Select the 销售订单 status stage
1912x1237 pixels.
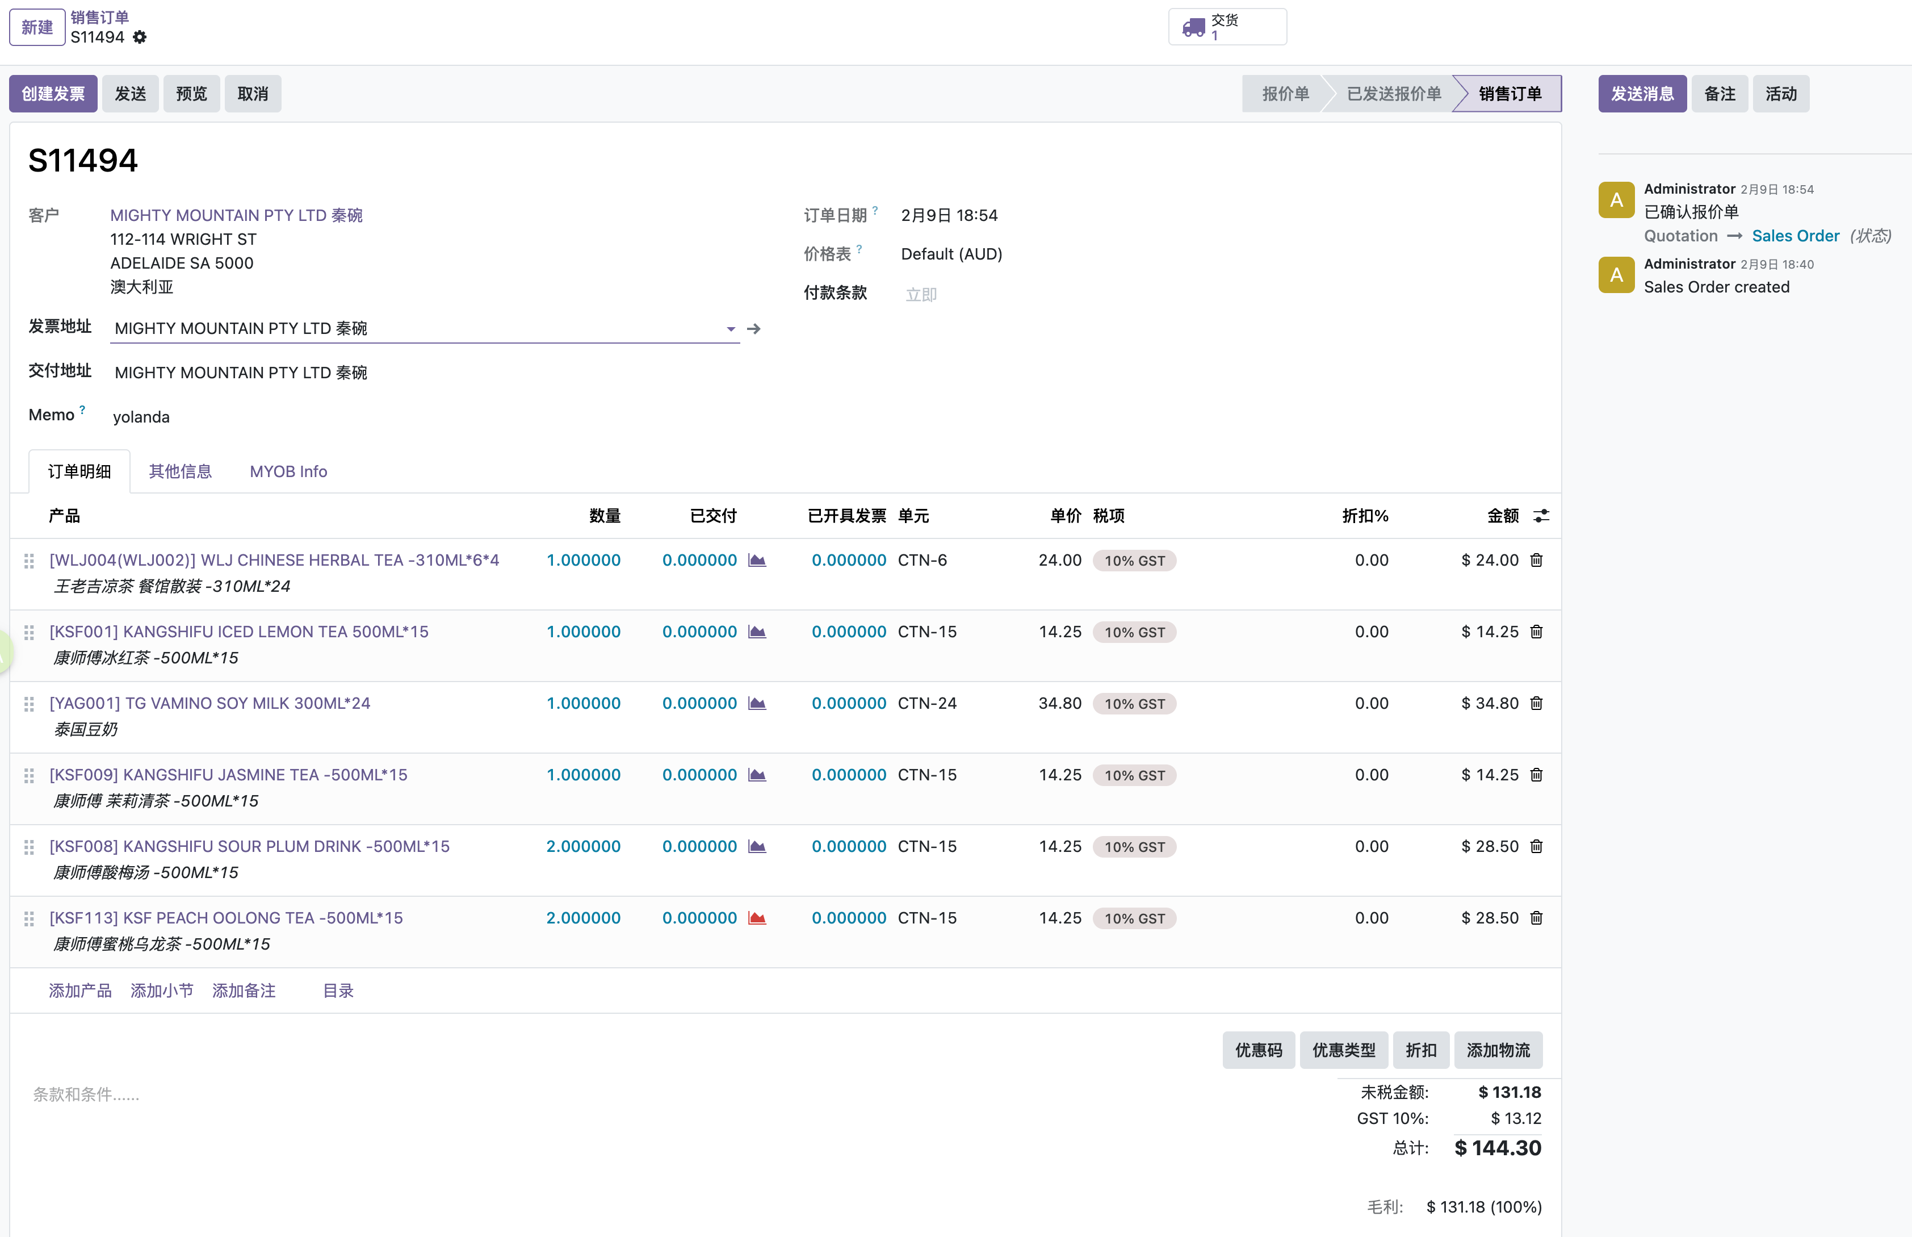coord(1510,94)
